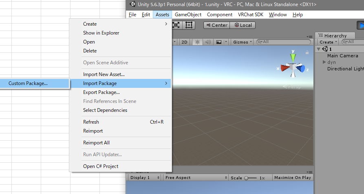Choose Import New Asset

coord(121,74)
